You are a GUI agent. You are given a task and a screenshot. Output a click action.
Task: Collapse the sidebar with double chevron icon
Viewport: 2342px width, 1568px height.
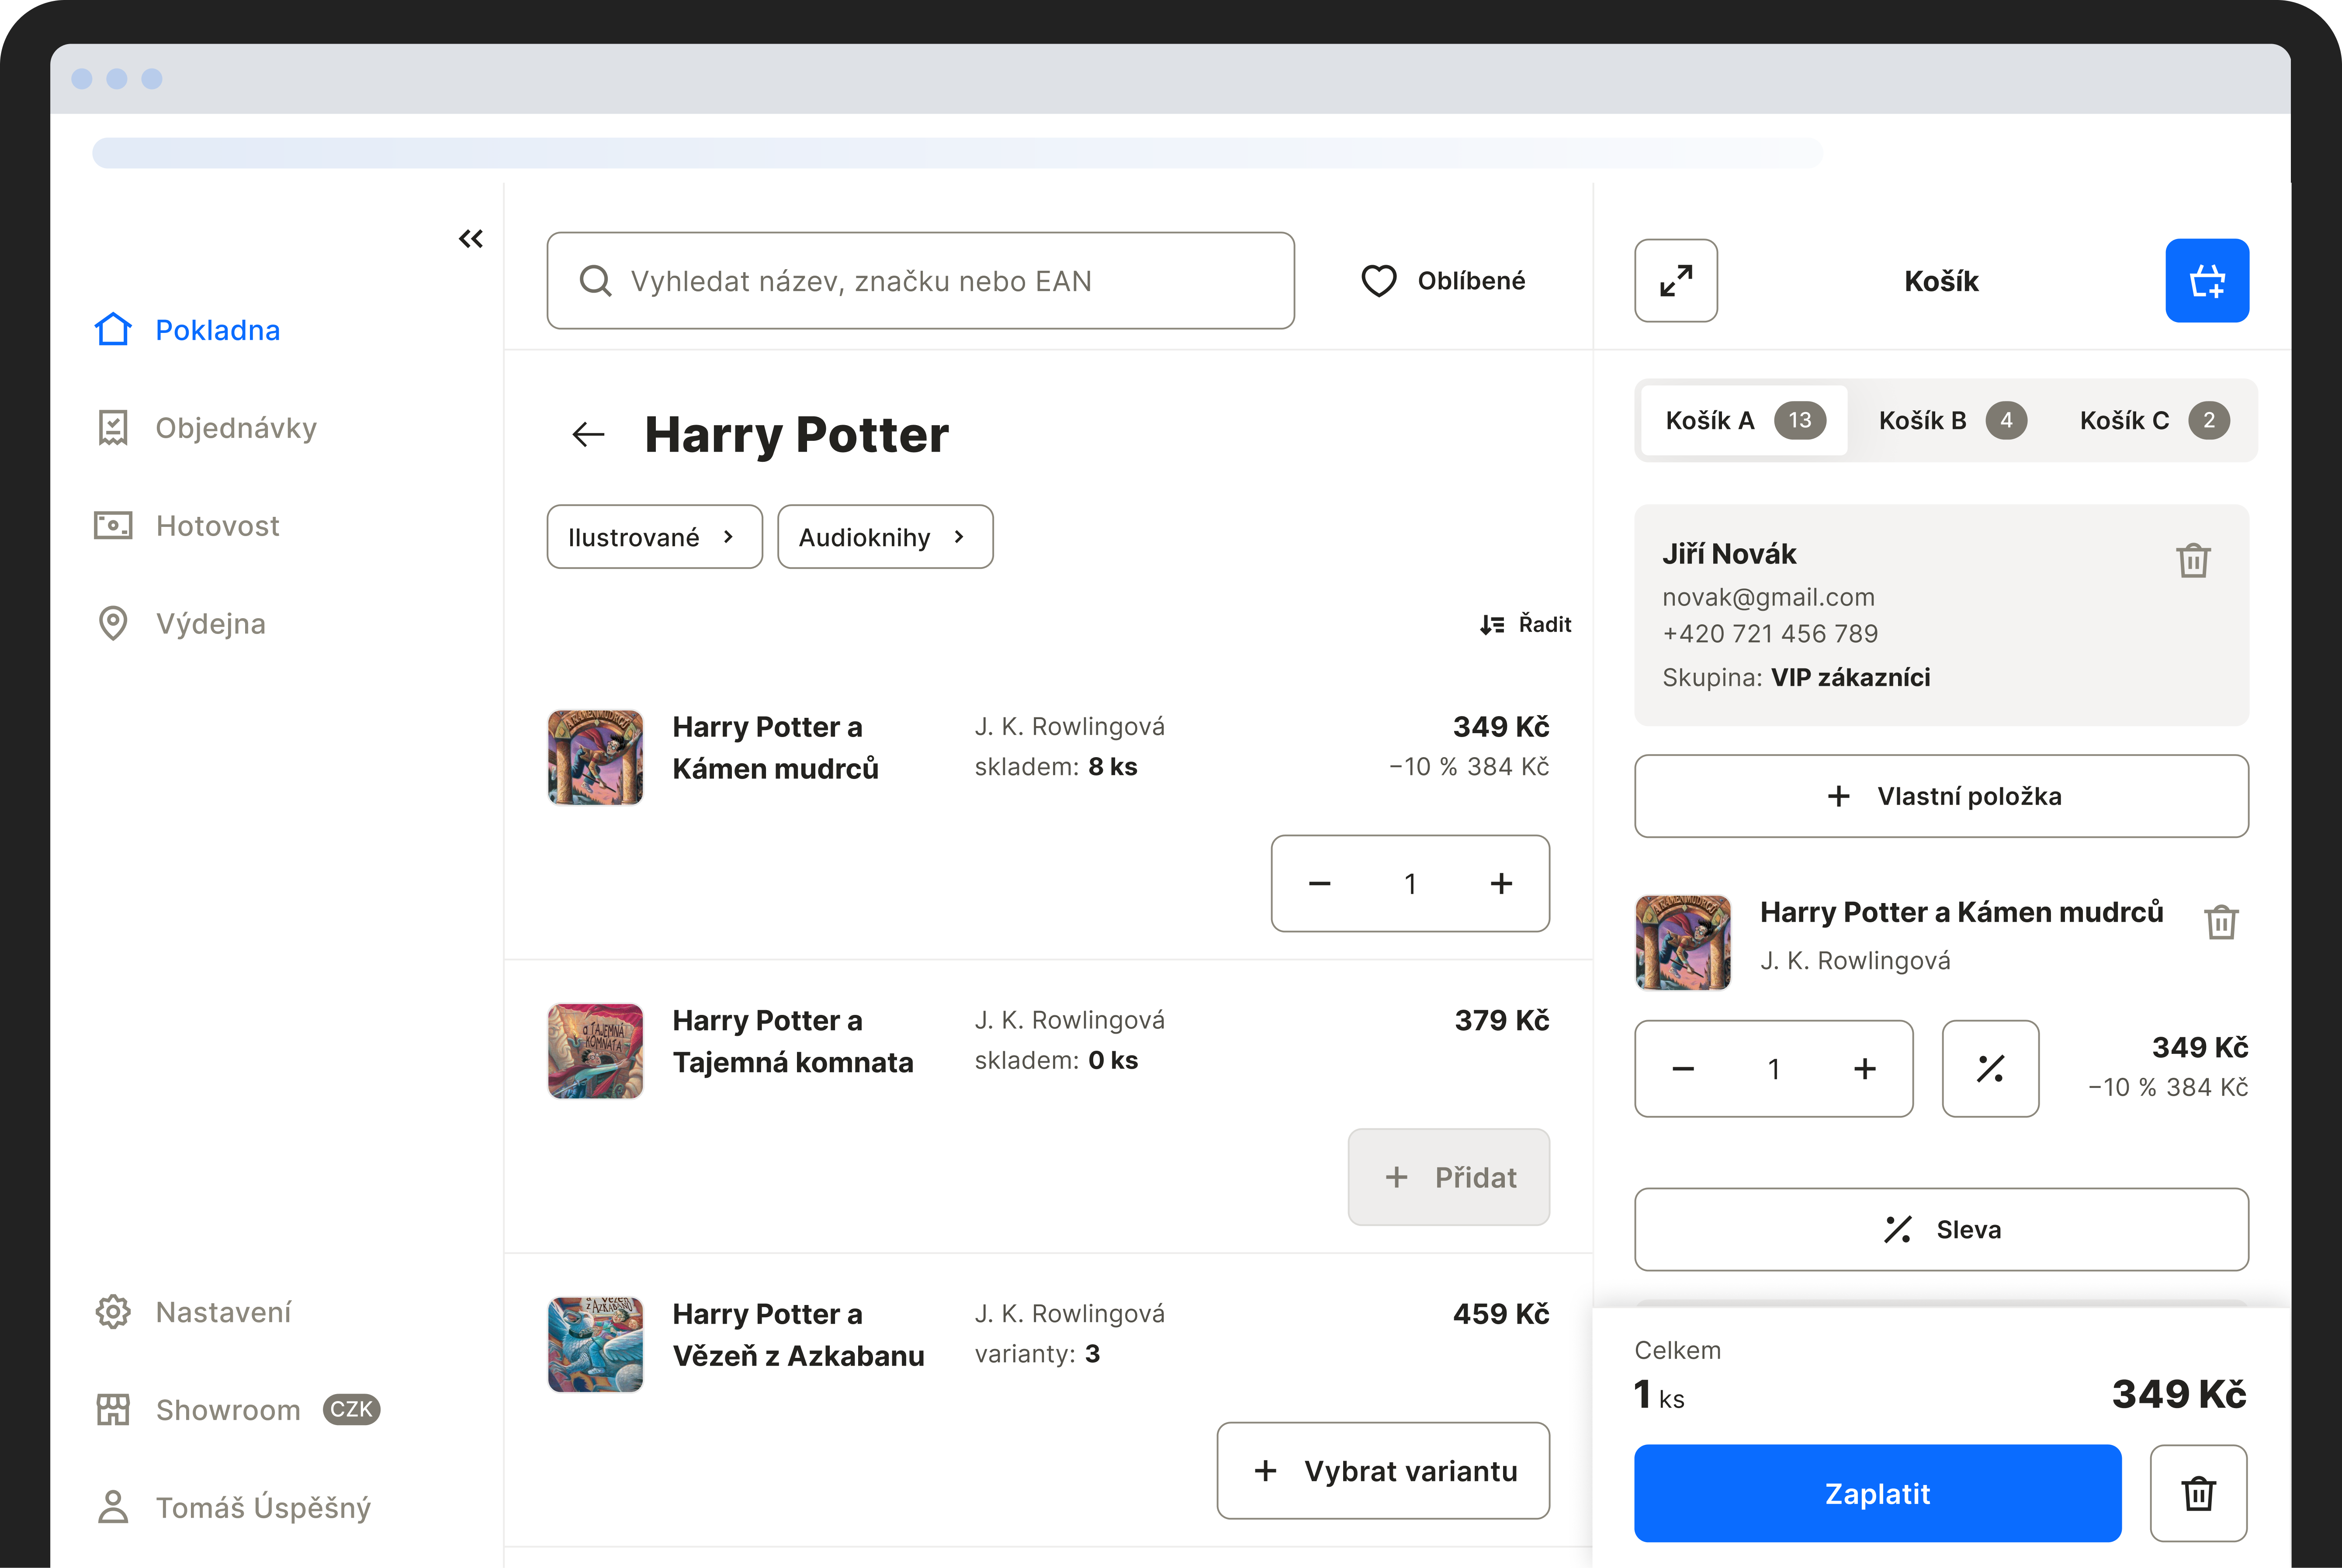pyautogui.click(x=471, y=238)
